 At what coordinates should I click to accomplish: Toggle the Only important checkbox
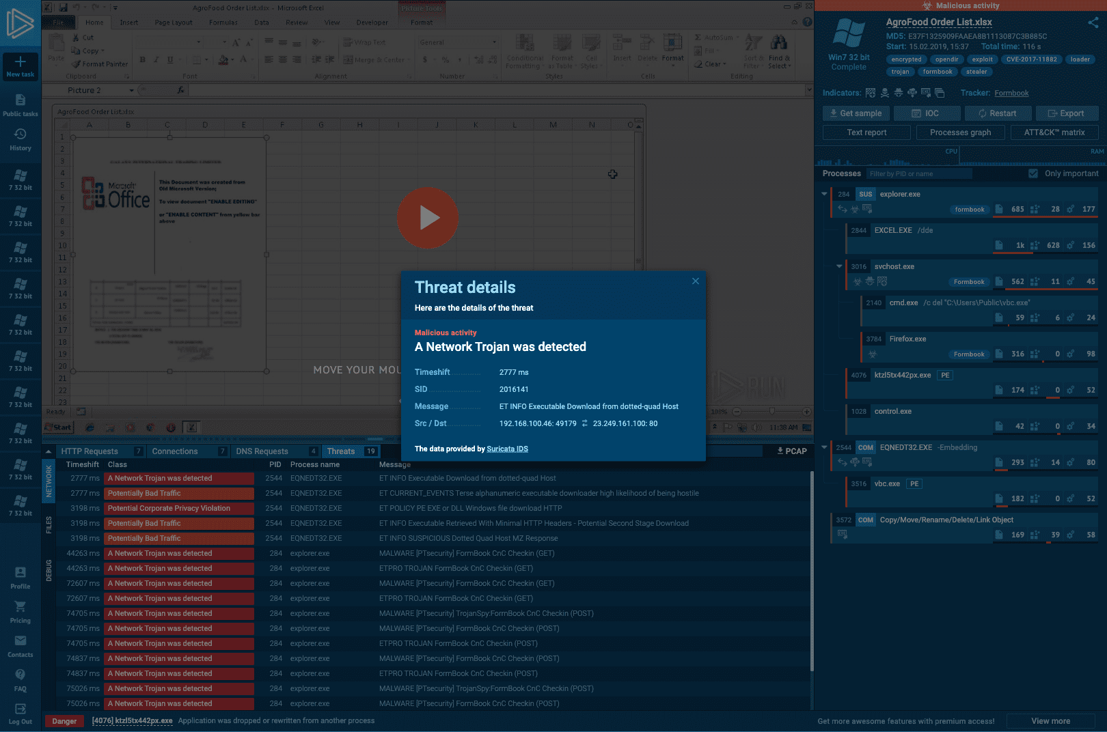click(1033, 173)
